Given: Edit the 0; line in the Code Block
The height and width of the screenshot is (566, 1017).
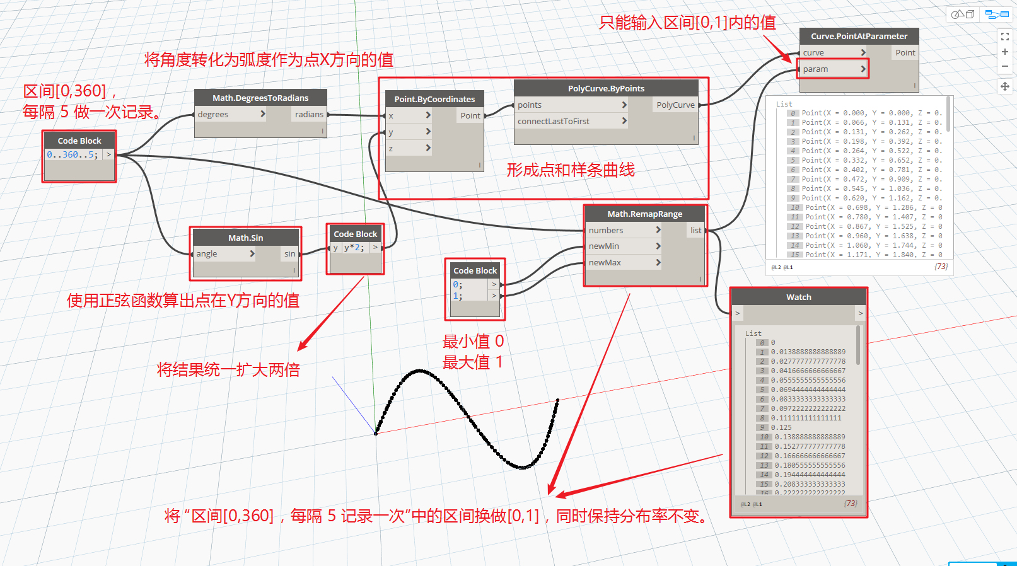Looking at the screenshot, I should pos(458,285).
